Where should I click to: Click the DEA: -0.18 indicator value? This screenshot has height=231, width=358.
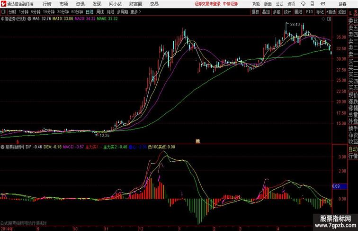(x=53, y=147)
